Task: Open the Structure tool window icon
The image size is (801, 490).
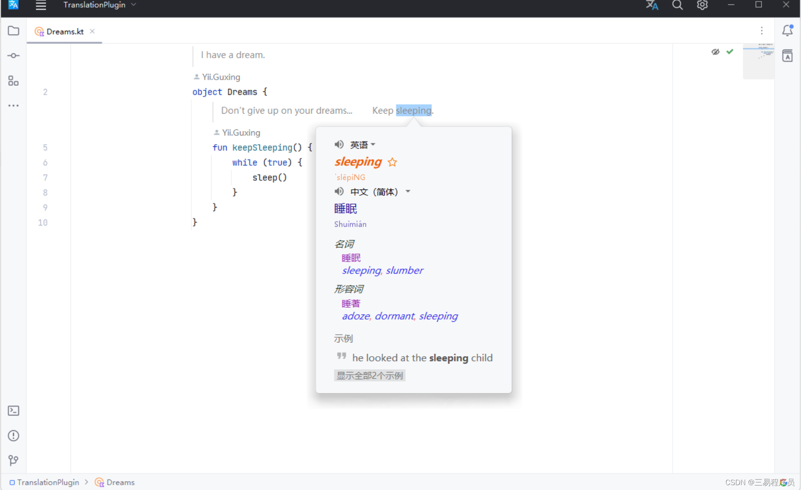Action: pyautogui.click(x=13, y=81)
